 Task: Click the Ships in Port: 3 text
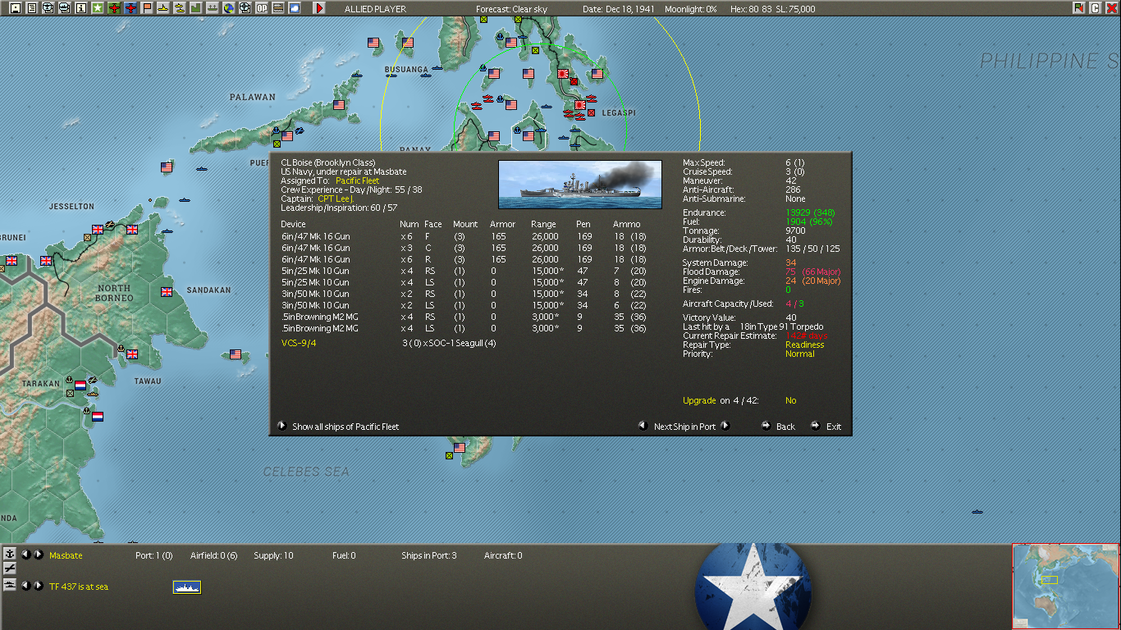(x=429, y=555)
